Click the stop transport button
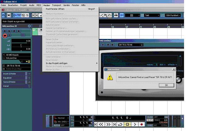Viewport: 201px width, 131px height. [x=128, y=124]
